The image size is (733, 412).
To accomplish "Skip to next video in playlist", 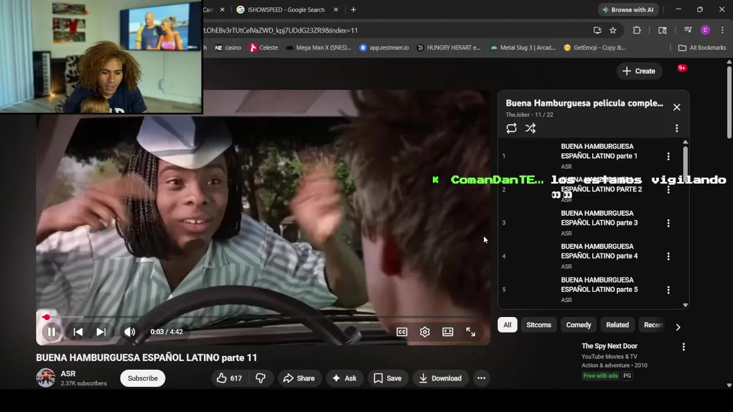I will tap(101, 332).
